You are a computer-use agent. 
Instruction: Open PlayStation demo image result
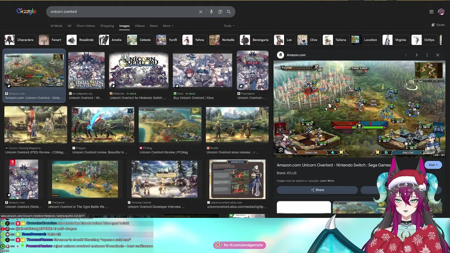[x=252, y=70]
